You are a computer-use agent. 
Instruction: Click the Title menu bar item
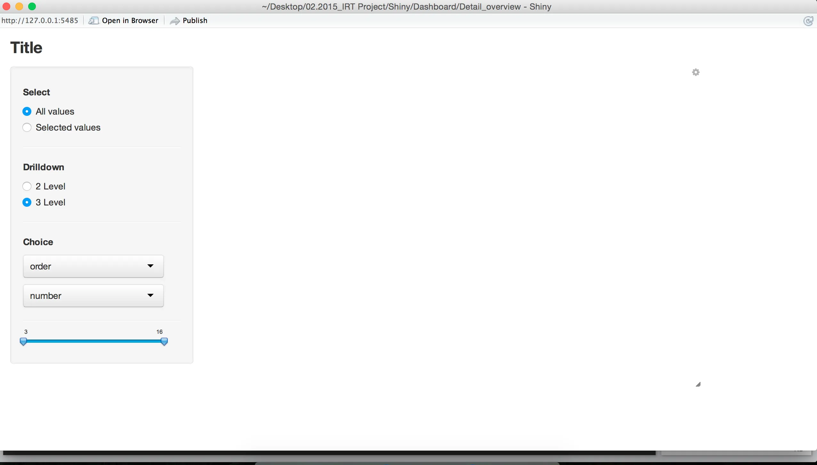(x=26, y=47)
